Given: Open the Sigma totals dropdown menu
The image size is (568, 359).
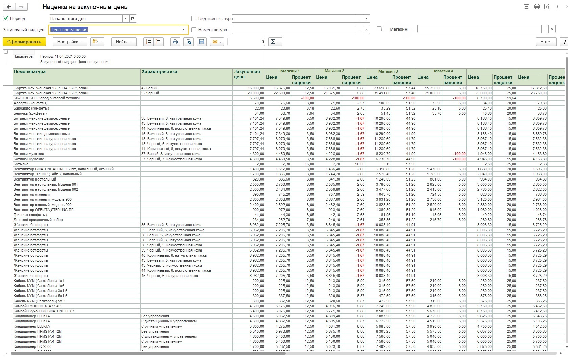Looking at the screenshot, I should click(275, 42).
